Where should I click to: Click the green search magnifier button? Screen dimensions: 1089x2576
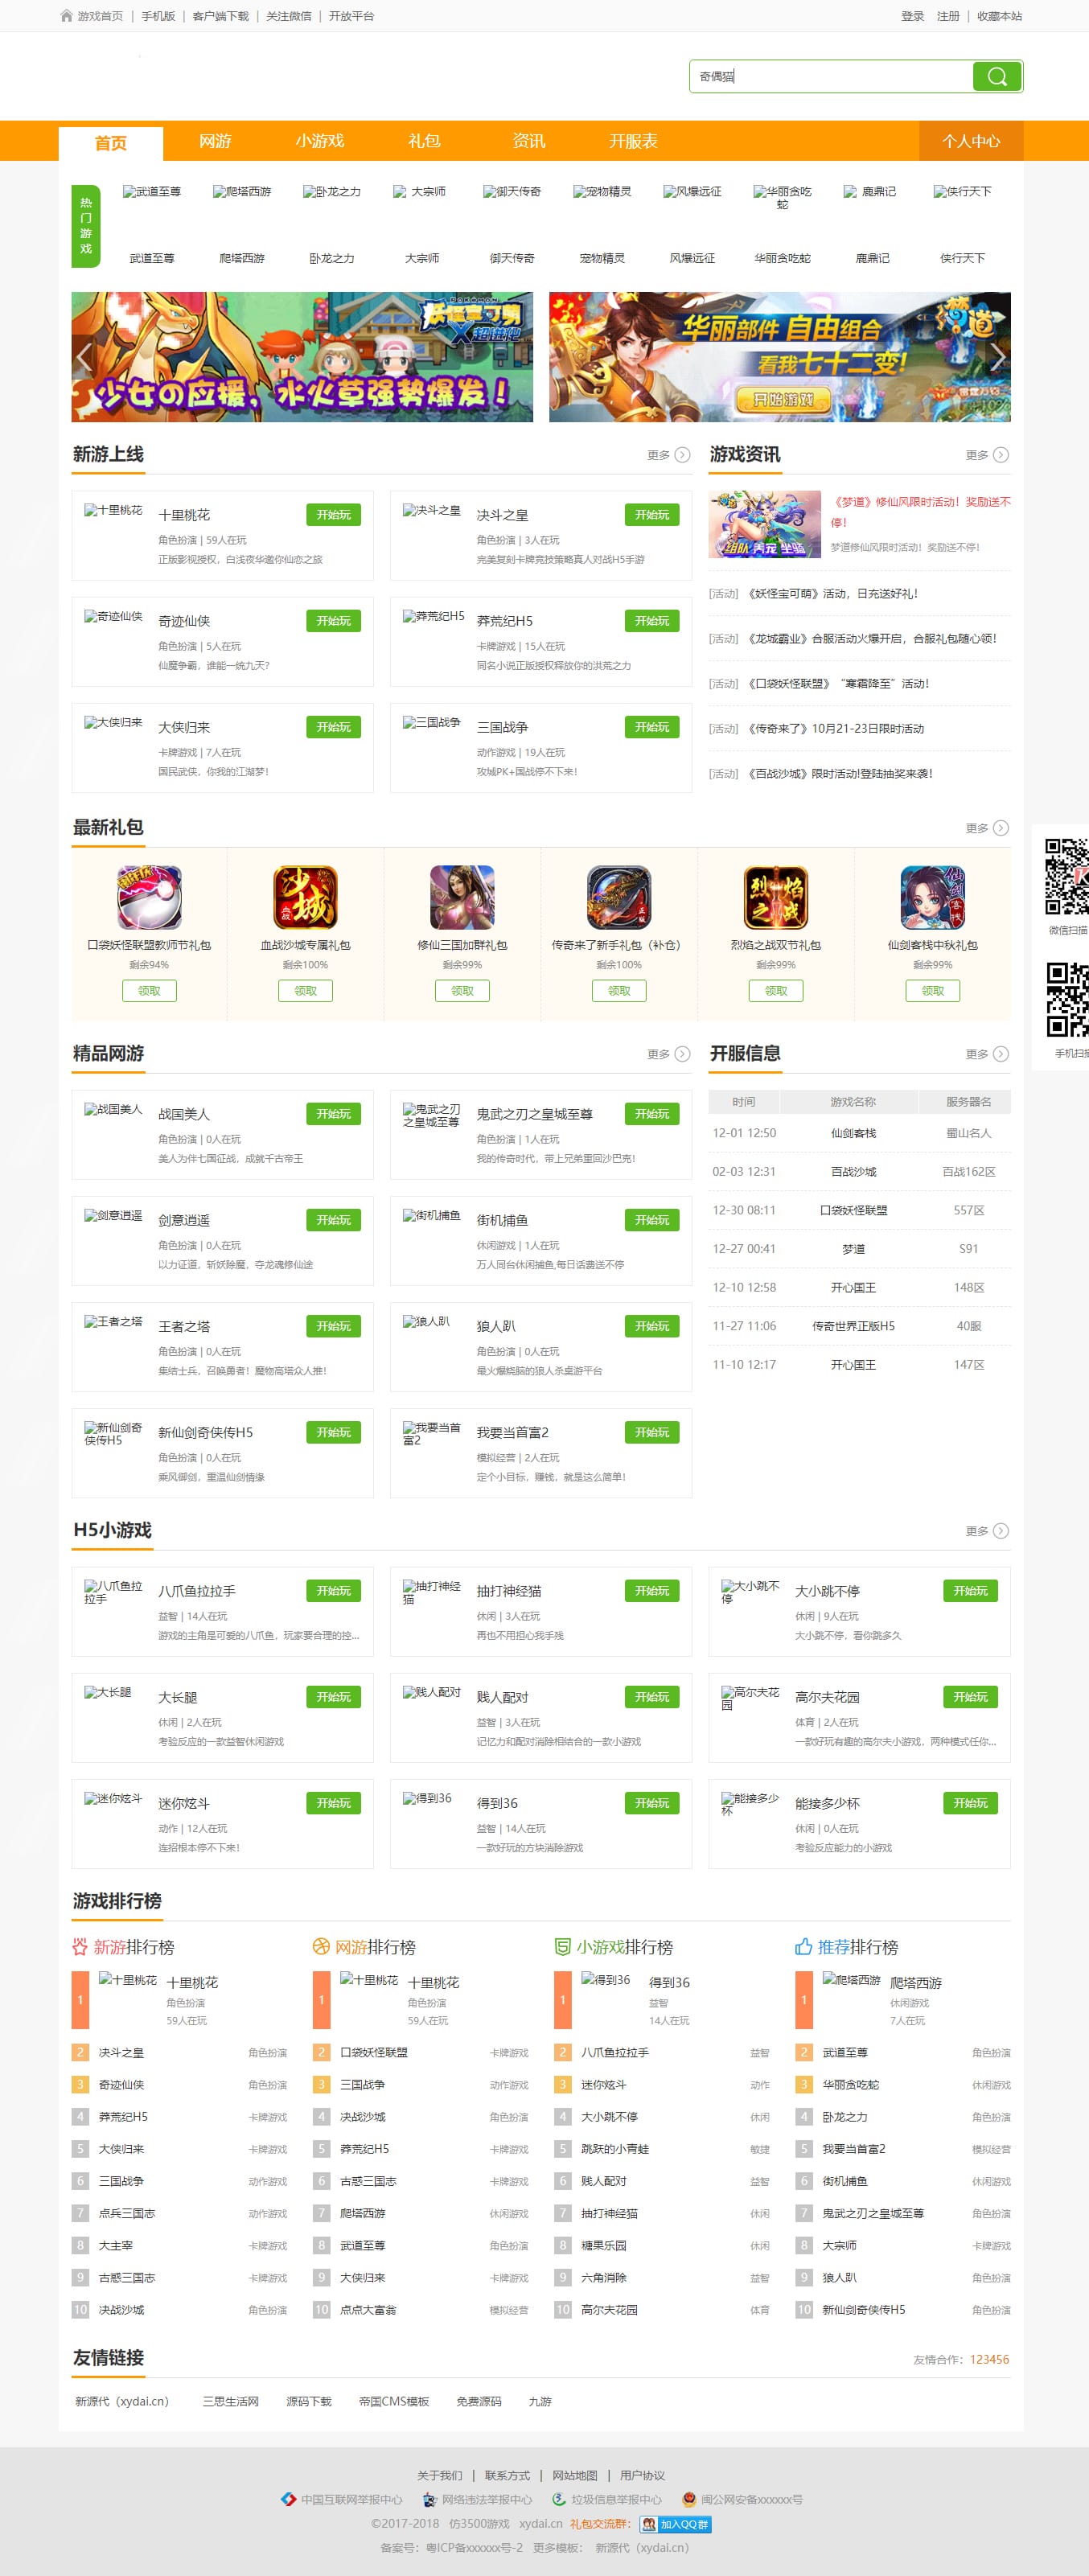pos(996,77)
